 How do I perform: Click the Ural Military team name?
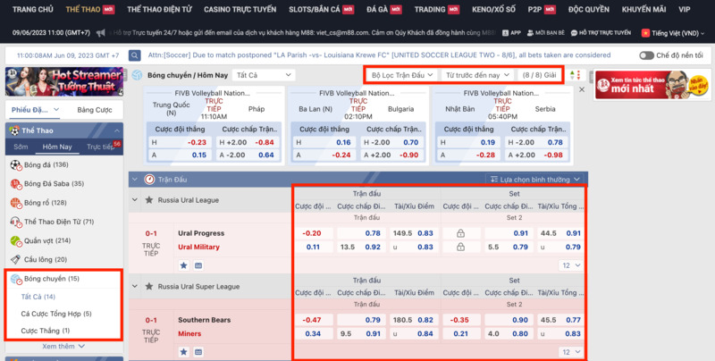[x=198, y=247]
